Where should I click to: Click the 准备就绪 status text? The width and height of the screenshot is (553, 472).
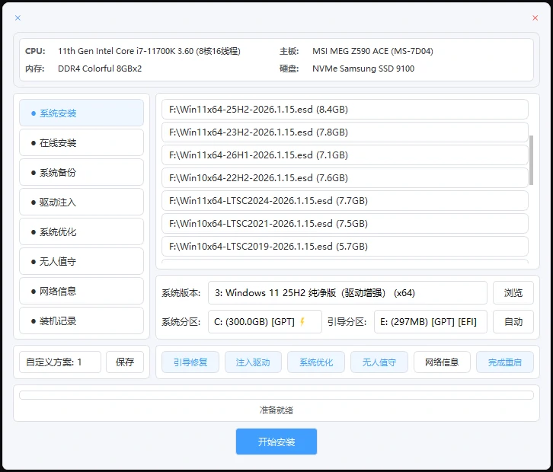(x=276, y=410)
